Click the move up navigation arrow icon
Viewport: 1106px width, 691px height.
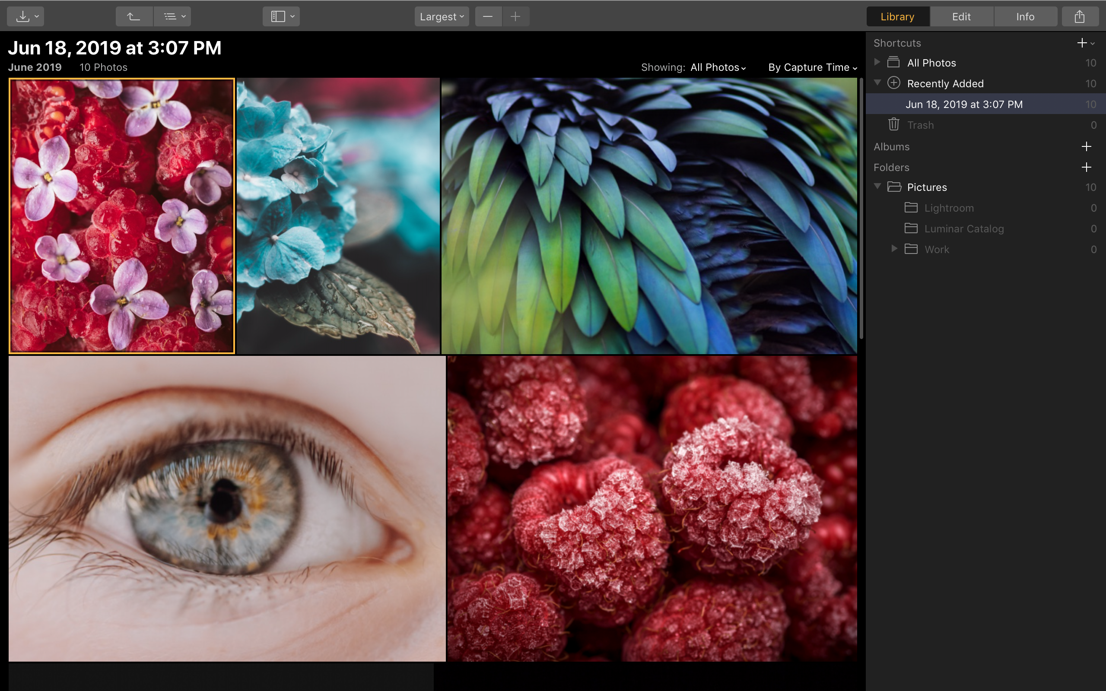pyautogui.click(x=133, y=16)
